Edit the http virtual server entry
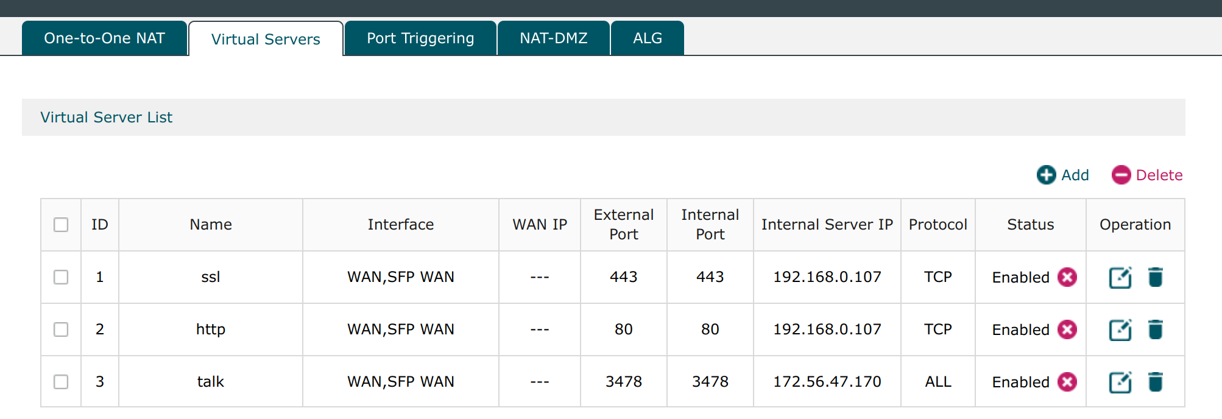 point(1120,329)
